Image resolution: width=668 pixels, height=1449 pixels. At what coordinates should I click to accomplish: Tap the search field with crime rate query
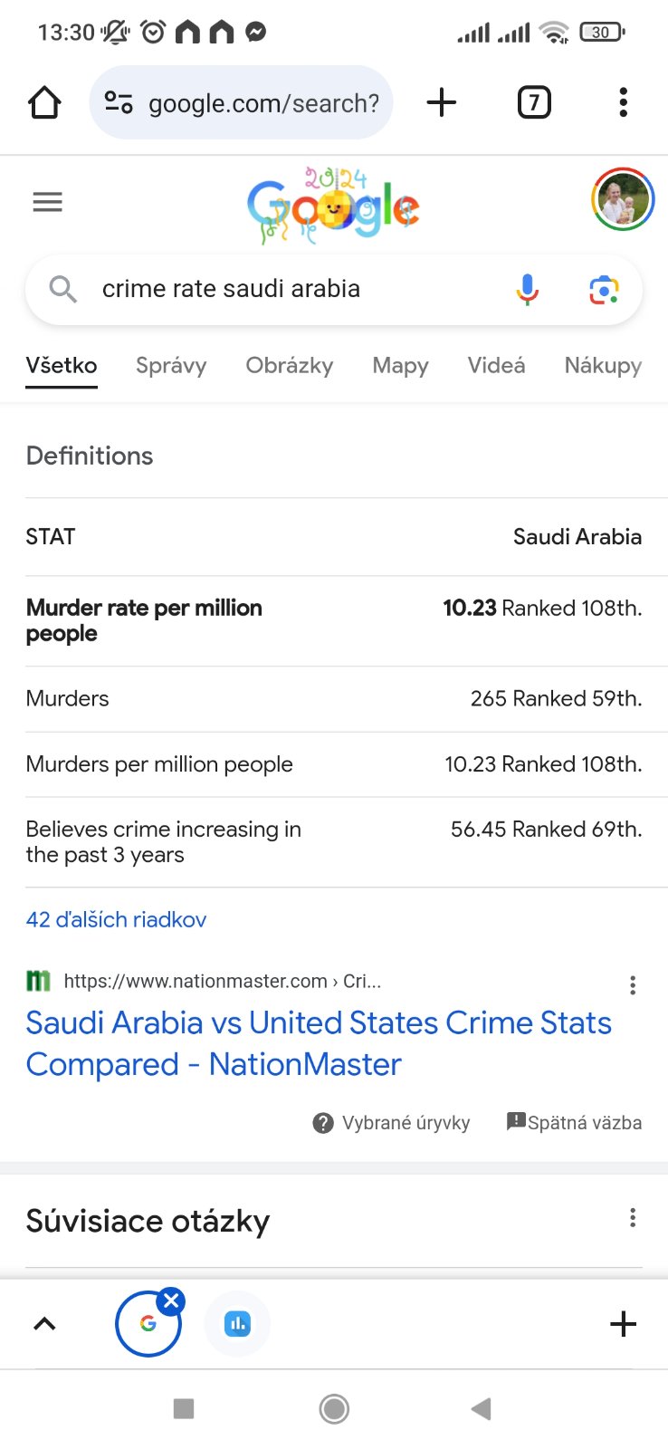click(290, 289)
